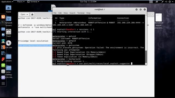Open Network Servers desktop icon

tap(8, 21)
